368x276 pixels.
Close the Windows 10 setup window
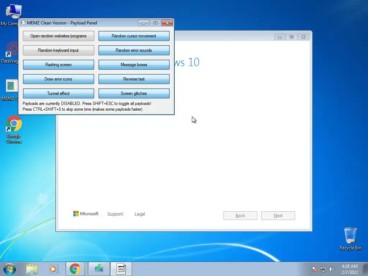(x=303, y=37)
